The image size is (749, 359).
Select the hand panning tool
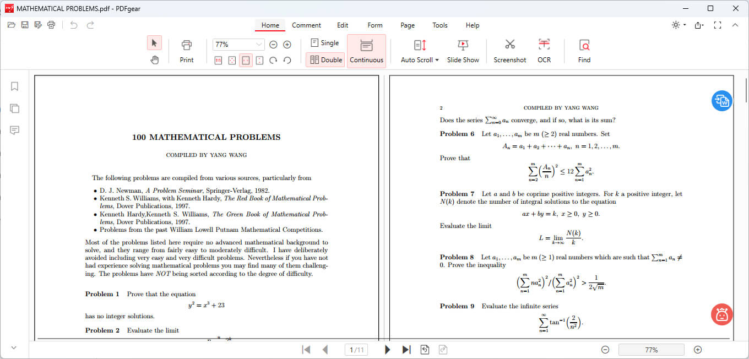[x=154, y=59]
